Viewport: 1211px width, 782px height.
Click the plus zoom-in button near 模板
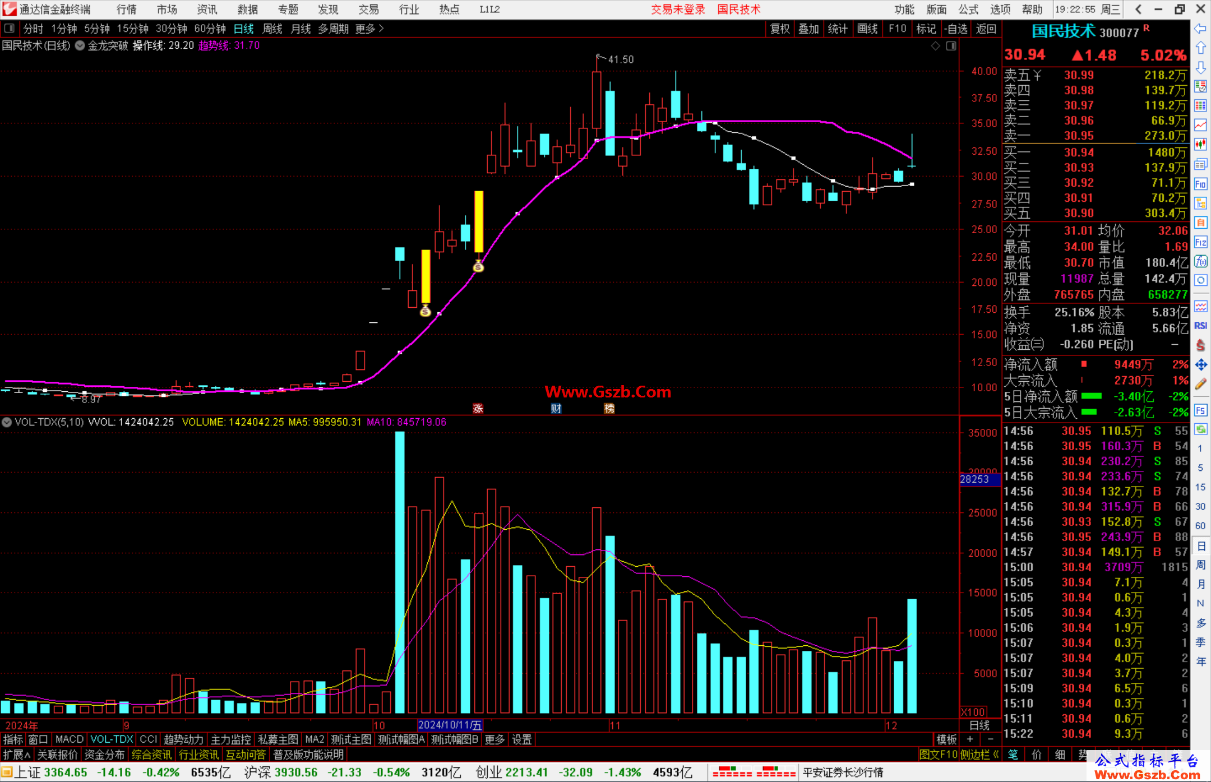[x=970, y=739]
